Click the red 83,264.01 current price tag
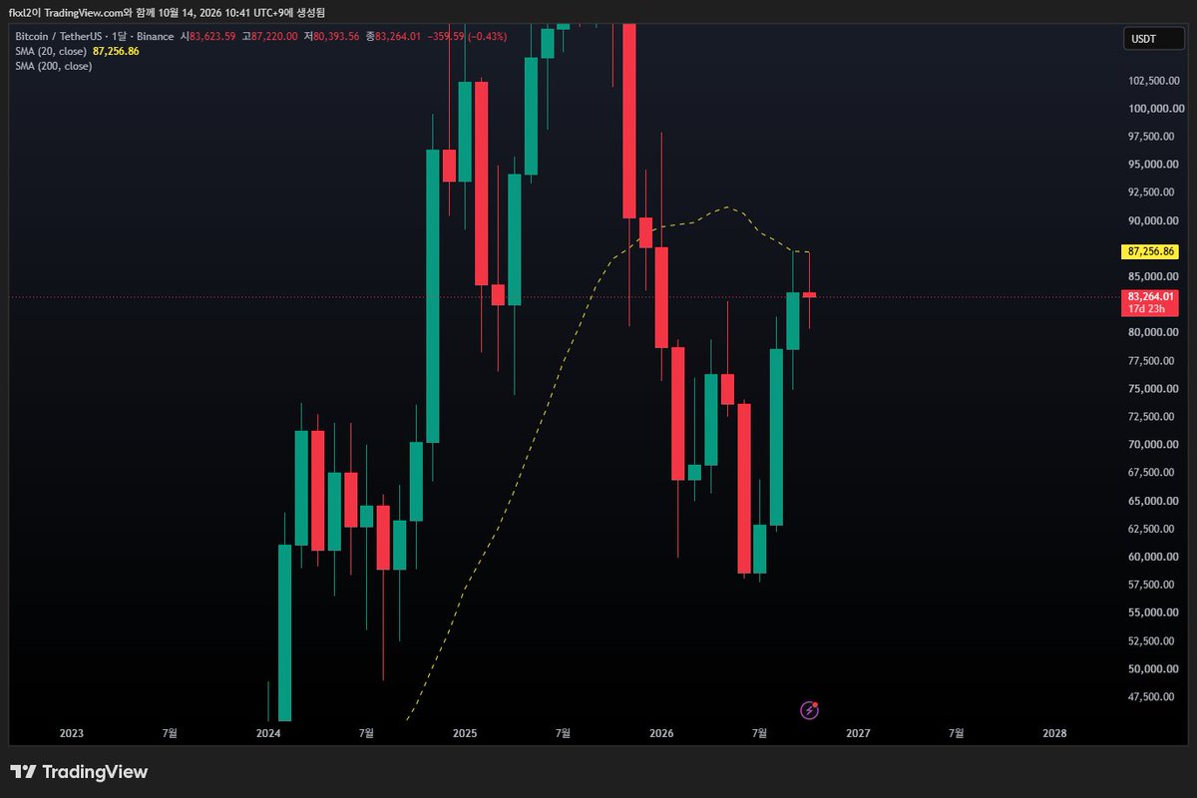The width and height of the screenshot is (1197, 798). 1150,296
